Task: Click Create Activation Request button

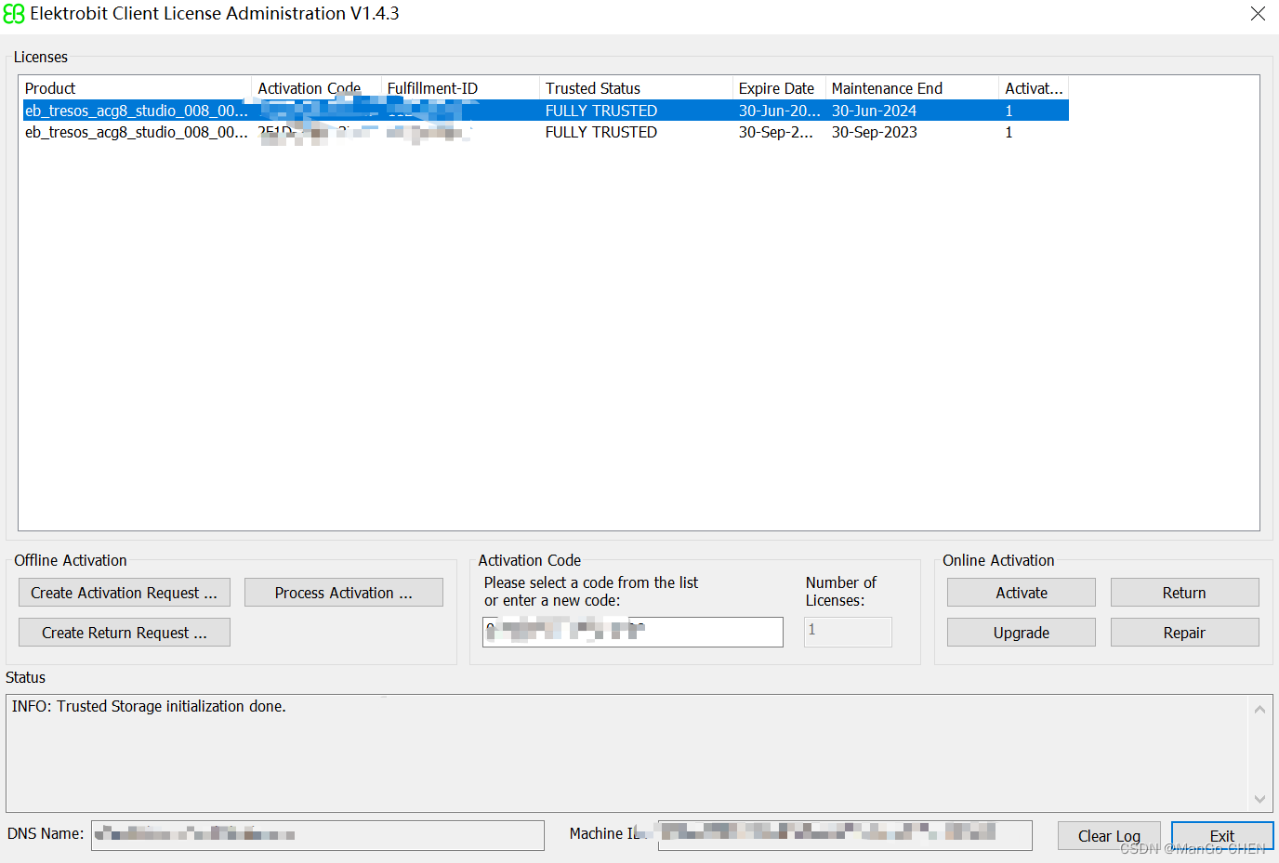Action: coord(125,593)
